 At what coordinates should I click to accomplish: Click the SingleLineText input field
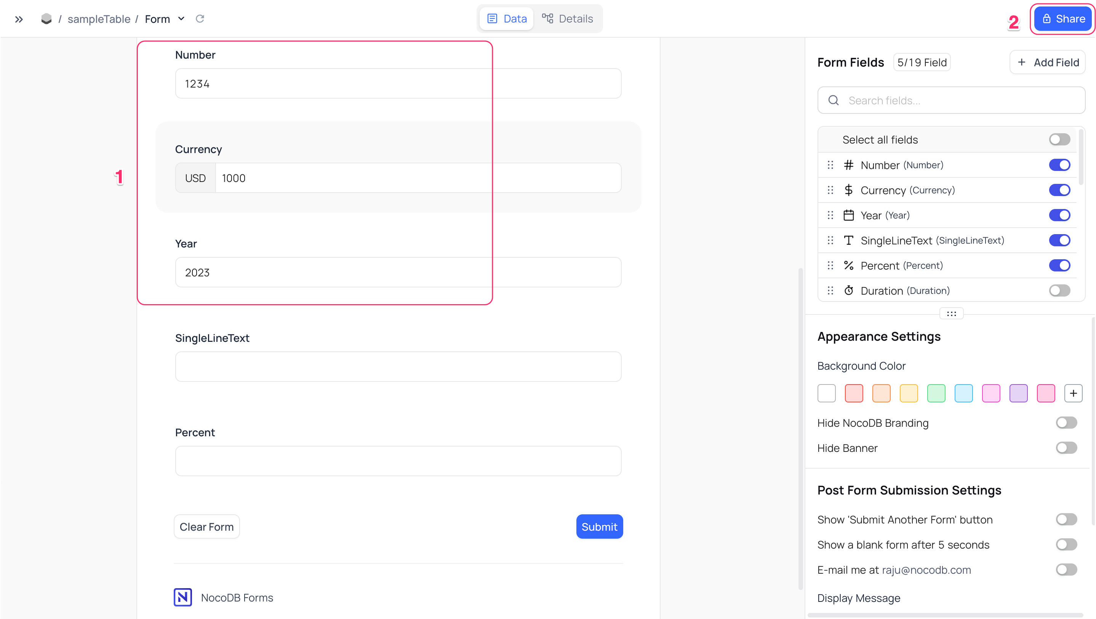point(398,366)
